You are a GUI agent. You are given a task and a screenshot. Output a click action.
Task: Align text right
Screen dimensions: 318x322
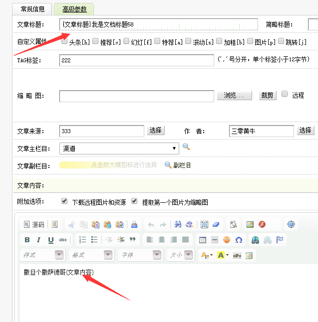[x=174, y=240]
